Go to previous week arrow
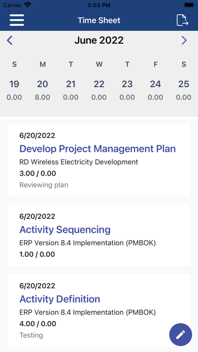The image size is (198, 352). pyautogui.click(x=10, y=40)
